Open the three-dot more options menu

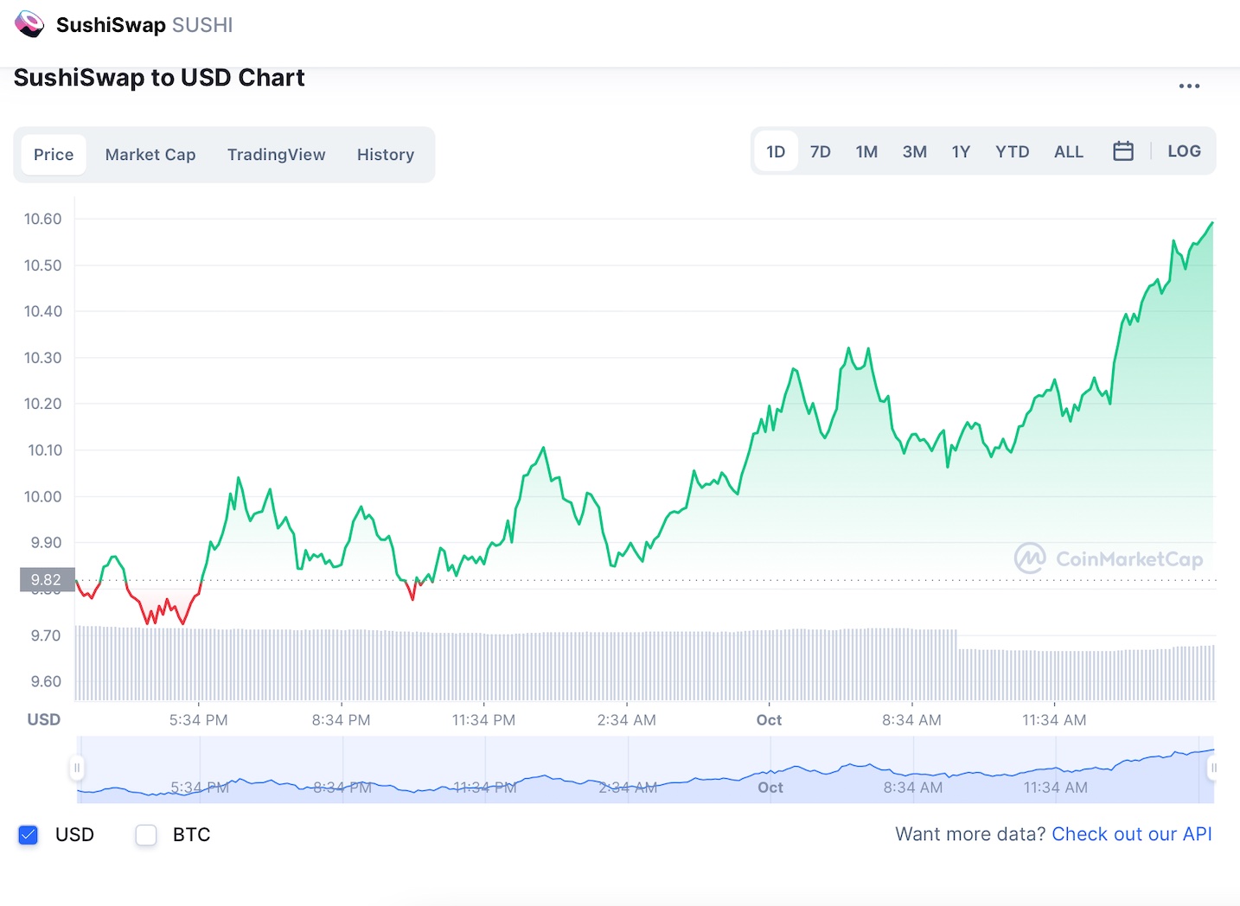coord(1189,86)
